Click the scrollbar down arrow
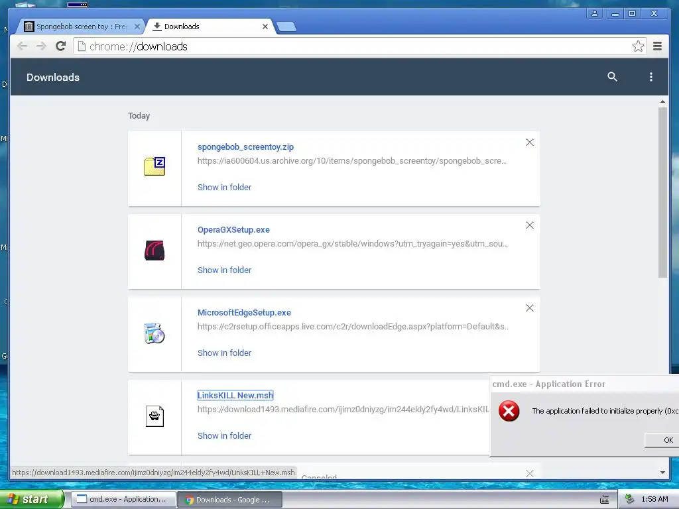 [x=662, y=473]
